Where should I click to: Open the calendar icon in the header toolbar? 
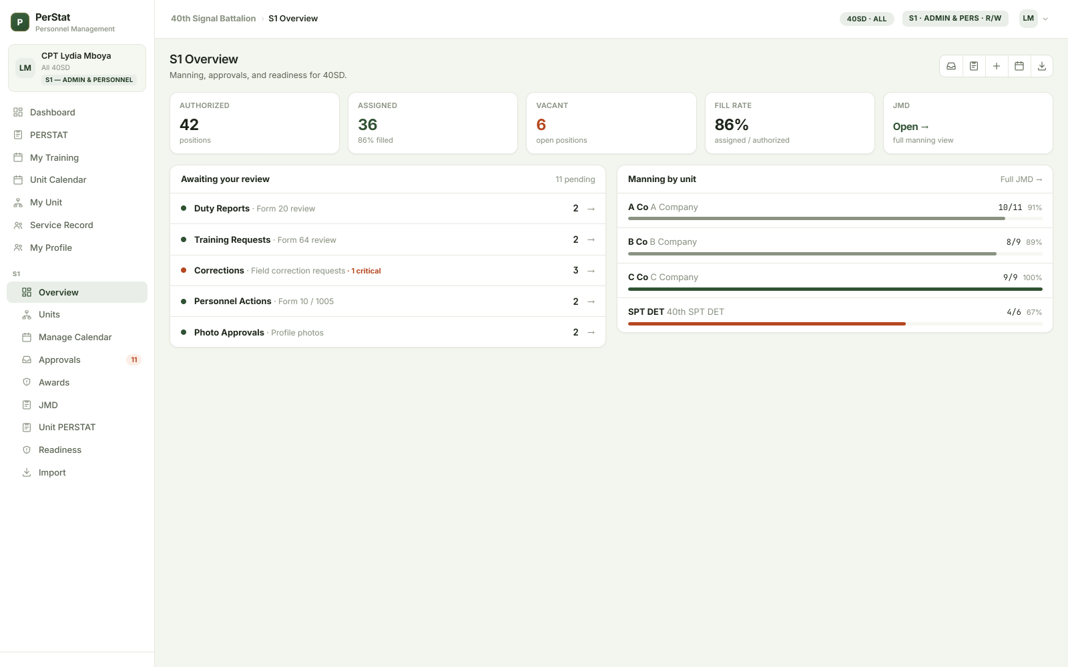pos(1019,66)
